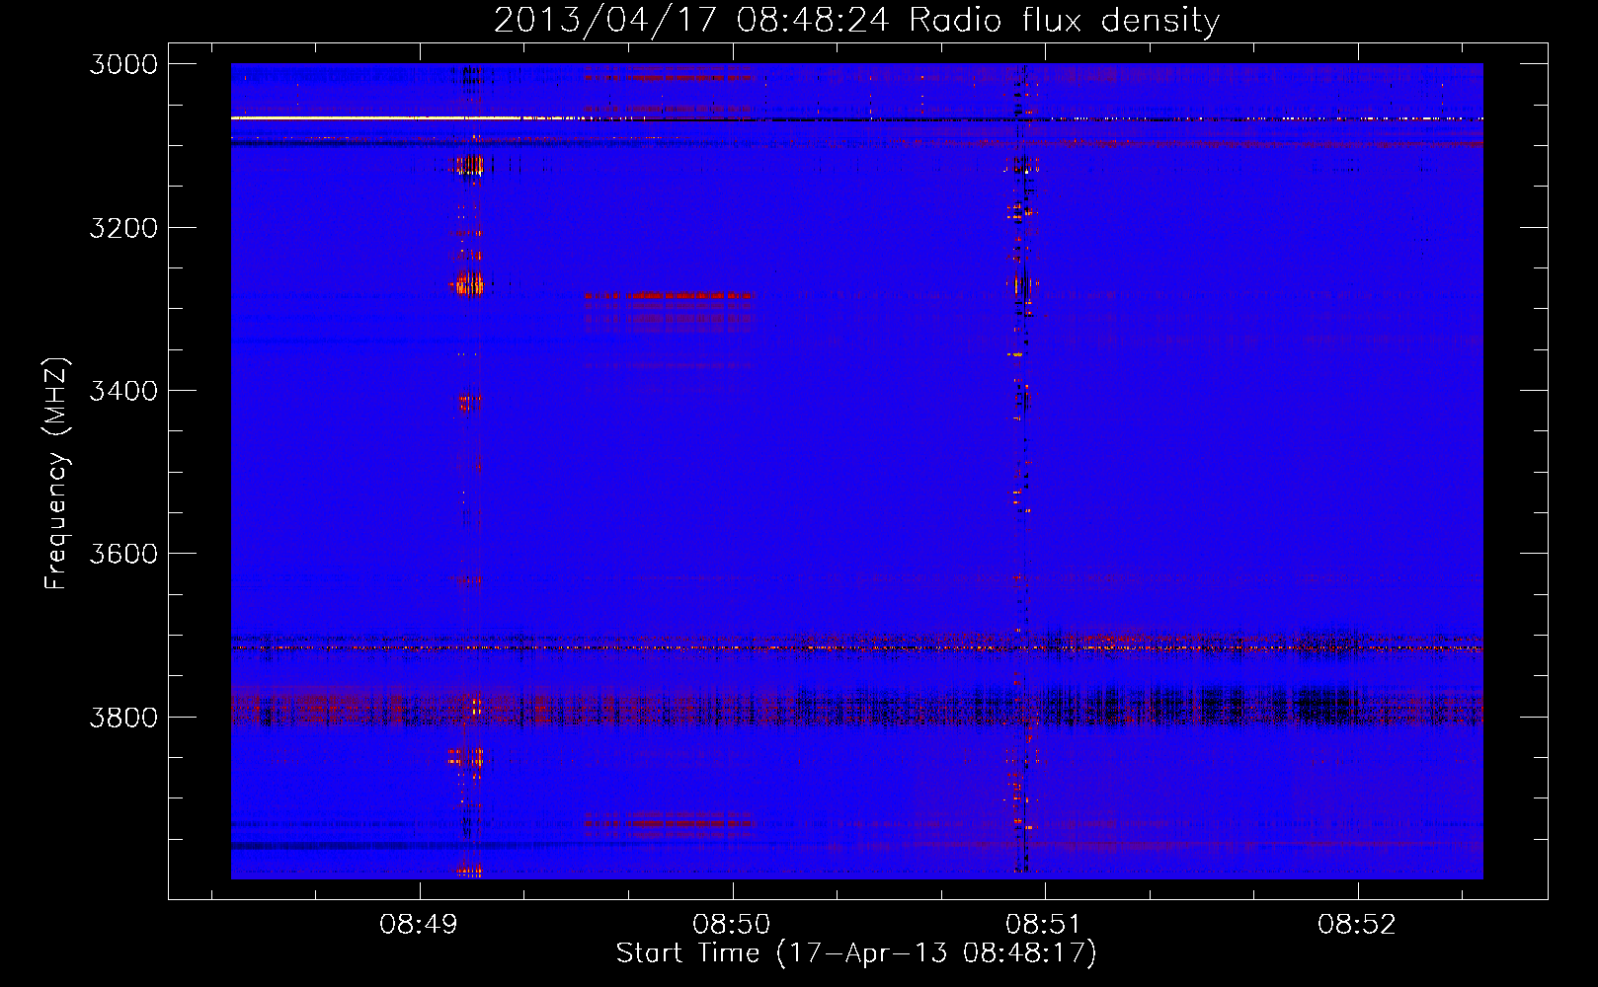Click the plot title '2013/04/17 08:48:24 Radio flux density'
Image resolution: width=1598 pixels, height=987 pixels.
click(x=856, y=21)
